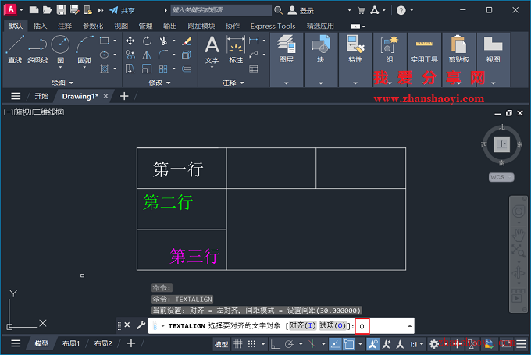Toggle snap mode dots in status bar
The width and height of the screenshot is (531, 355).
coord(251,344)
